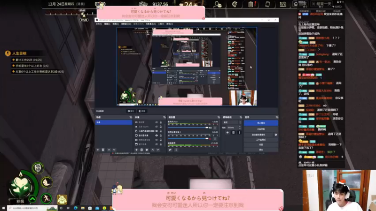Click the 回家 go home button

coord(300,4)
